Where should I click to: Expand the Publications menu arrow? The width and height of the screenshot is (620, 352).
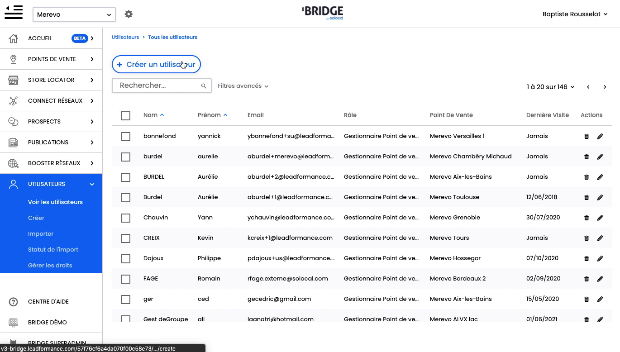(92, 143)
